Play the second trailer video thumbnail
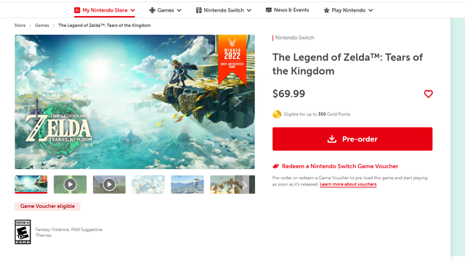The width and height of the screenshot is (465, 261). pos(109,184)
